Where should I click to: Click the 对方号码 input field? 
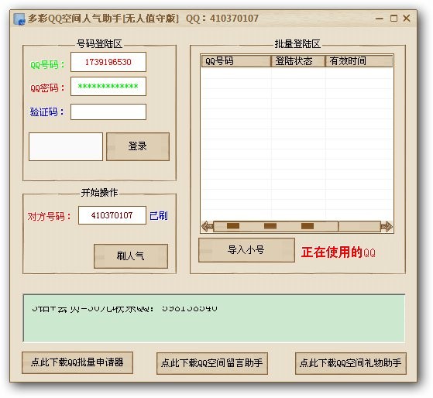112,215
